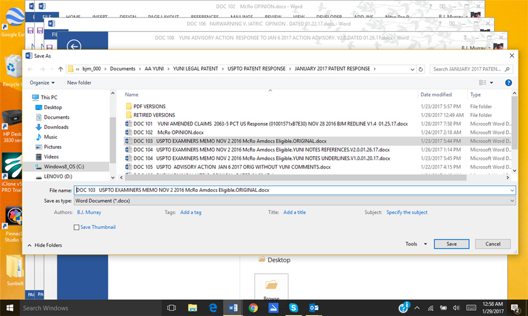
Task: Open Microsoft Edge from the taskbar
Action: tap(213, 308)
